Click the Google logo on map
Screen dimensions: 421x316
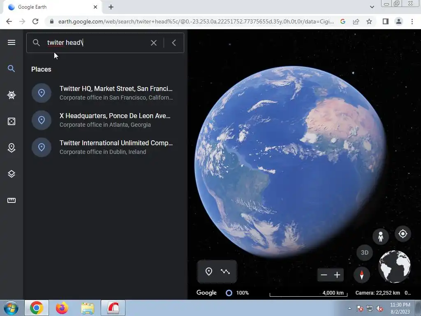(206, 293)
